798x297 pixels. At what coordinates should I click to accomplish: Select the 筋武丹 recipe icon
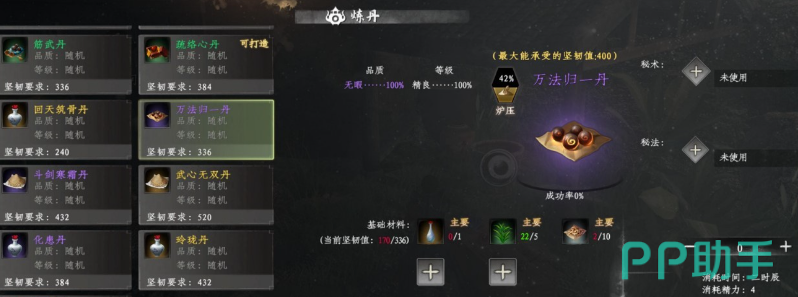[x=15, y=50]
